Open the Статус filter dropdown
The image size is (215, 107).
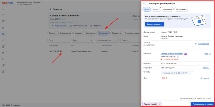pos(131,40)
